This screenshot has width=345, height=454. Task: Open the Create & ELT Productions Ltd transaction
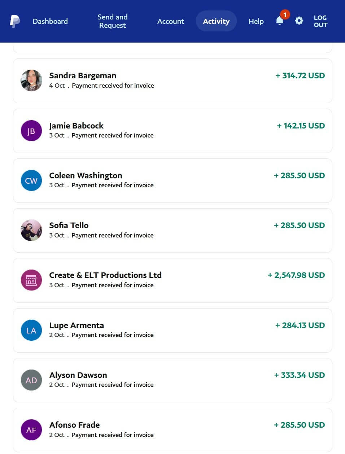click(x=105, y=275)
